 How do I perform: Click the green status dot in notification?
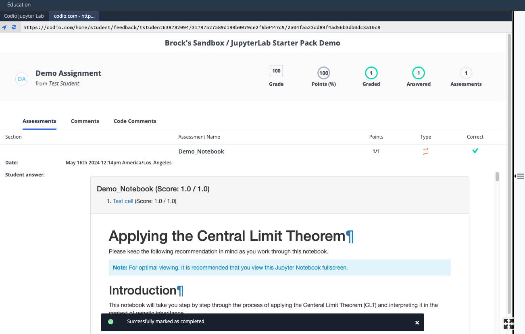(x=111, y=322)
